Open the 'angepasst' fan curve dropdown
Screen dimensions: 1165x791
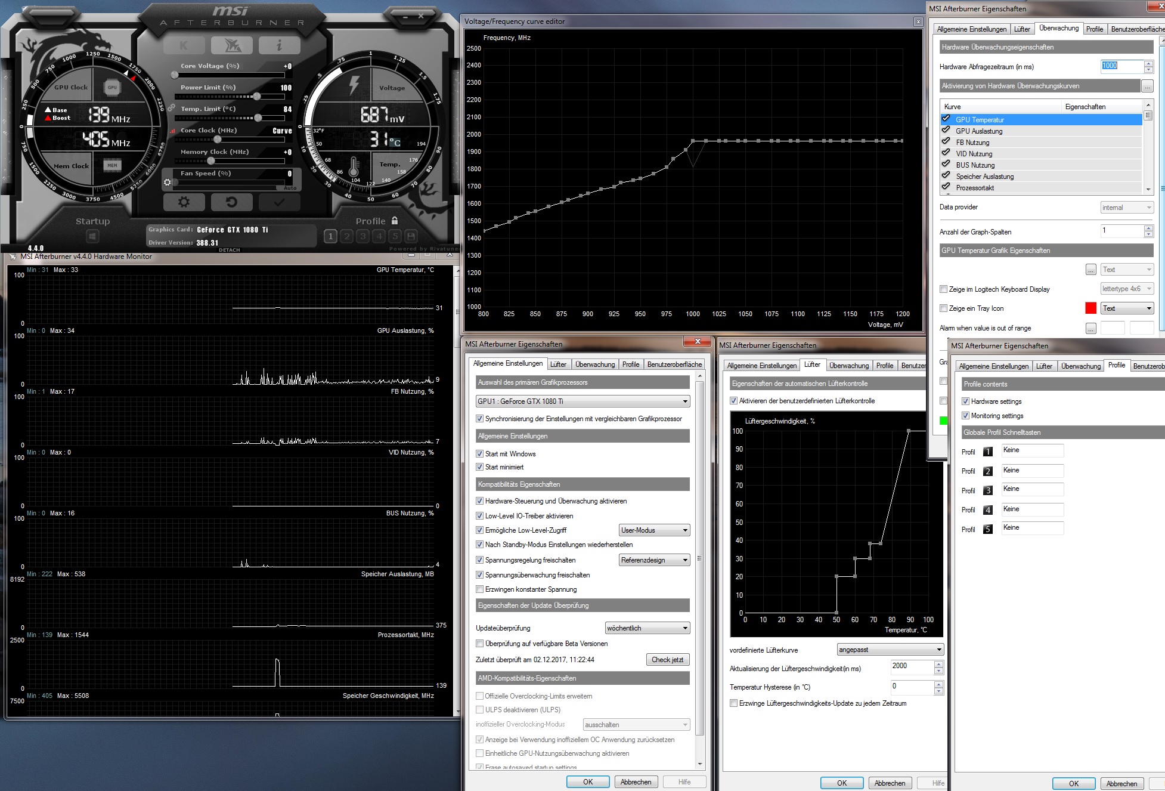coord(890,650)
